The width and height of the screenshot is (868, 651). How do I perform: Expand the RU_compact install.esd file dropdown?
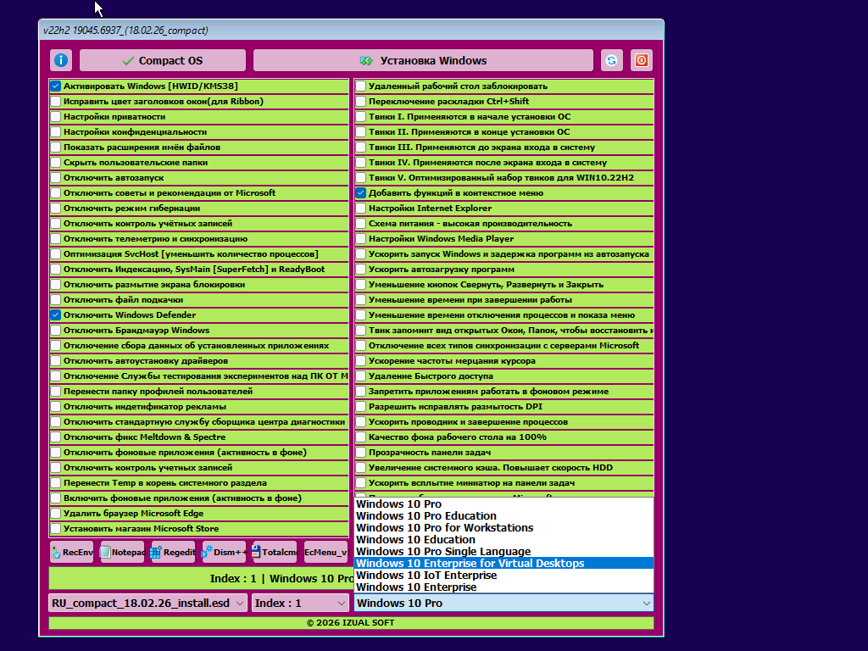pyautogui.click(x=147, y=603)
